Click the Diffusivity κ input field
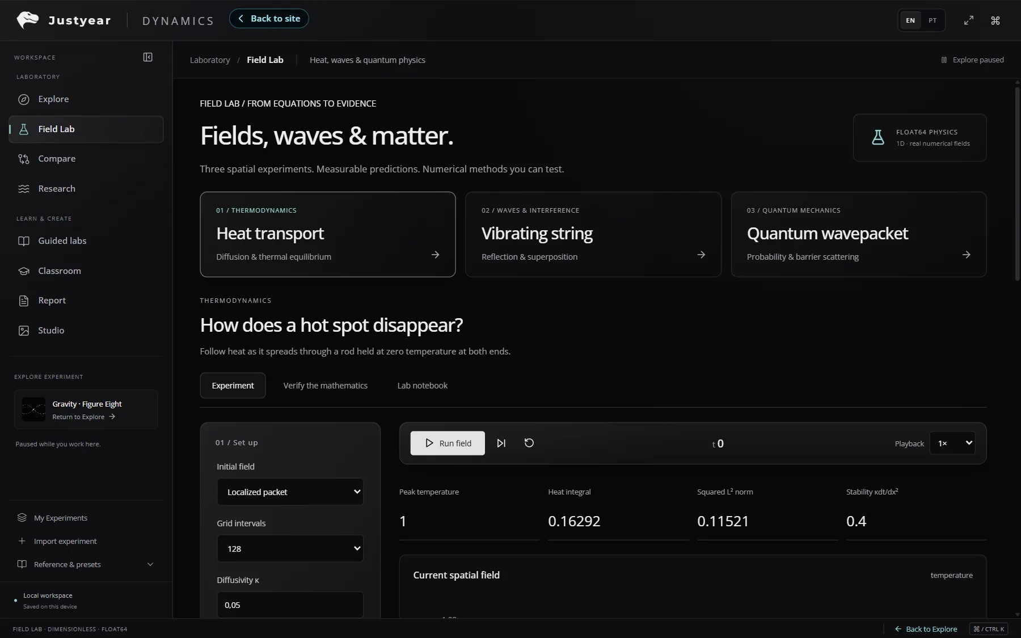Image resolution: width=1021 pixels, height=638 pixels. [290, 605]
